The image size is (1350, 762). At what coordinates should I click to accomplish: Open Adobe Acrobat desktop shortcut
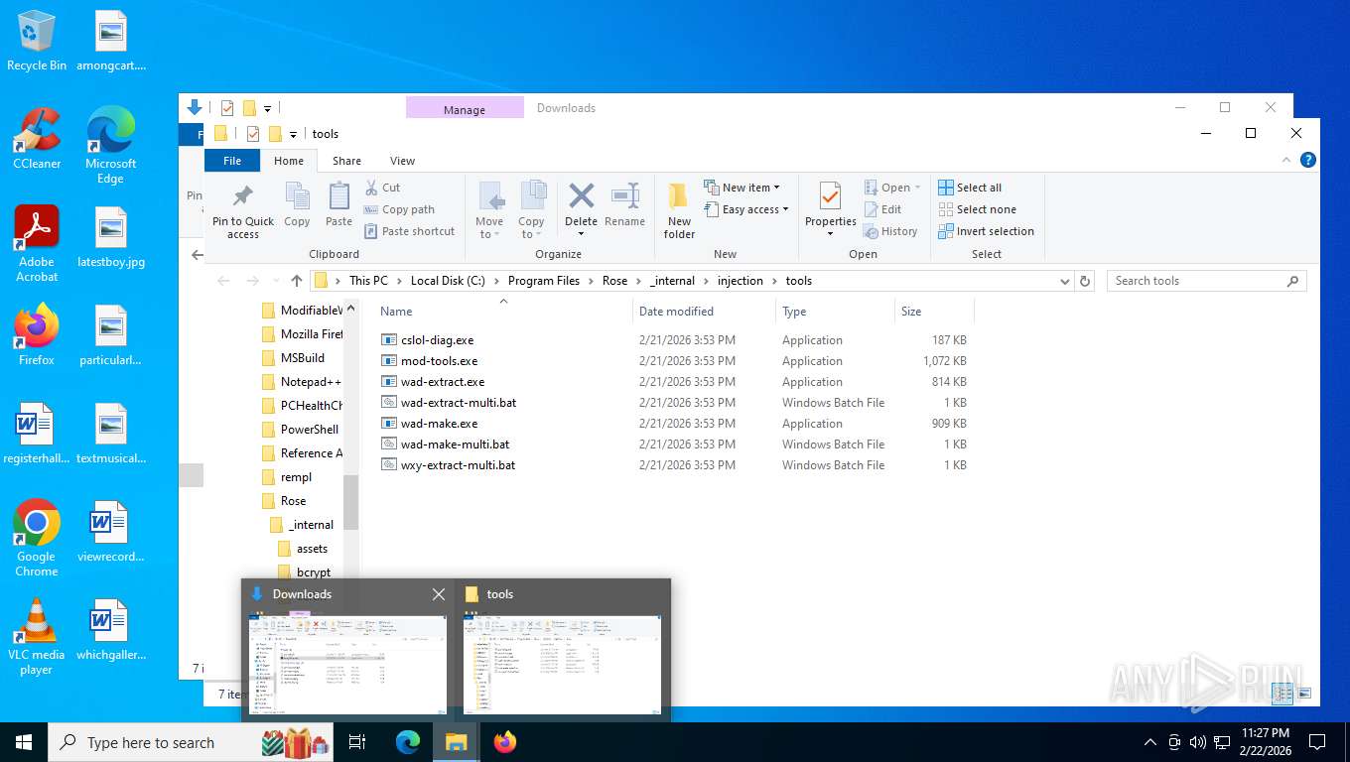37,244
